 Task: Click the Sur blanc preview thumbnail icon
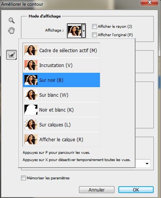click(x=31, y=95)
